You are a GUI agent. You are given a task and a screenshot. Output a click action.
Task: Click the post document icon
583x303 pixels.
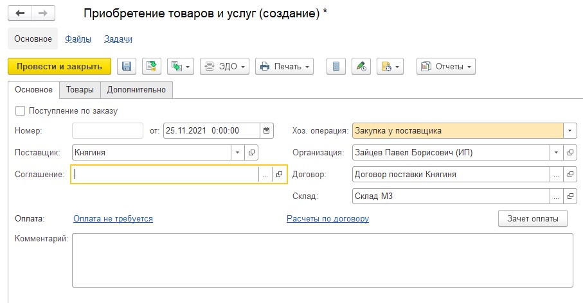151,67
